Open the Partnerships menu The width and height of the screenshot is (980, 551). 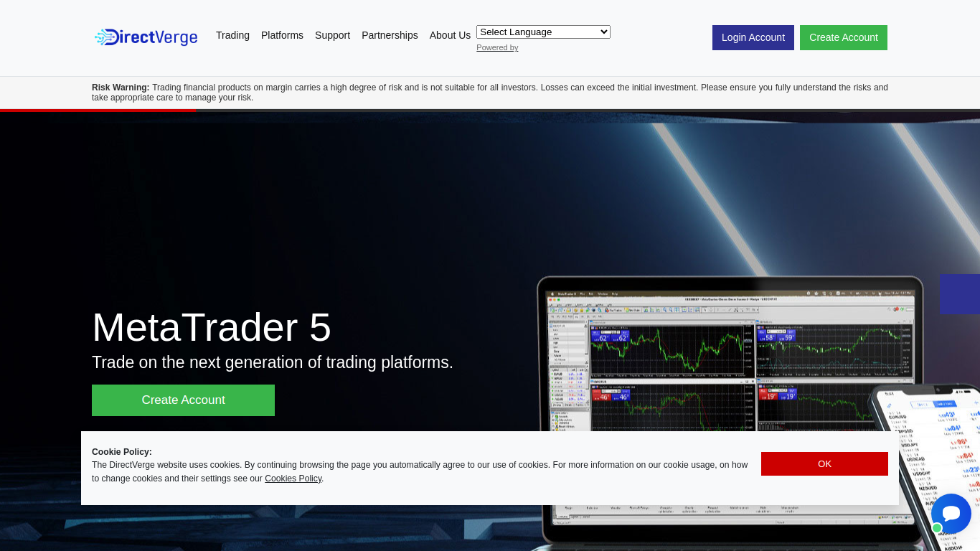[390, 35]
